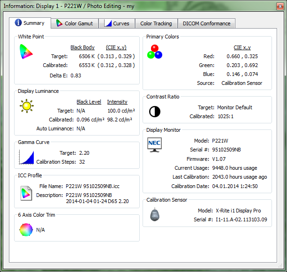Click contrast target Monitor Default
The image size is (287, 272).
click(x=234, y=107)
